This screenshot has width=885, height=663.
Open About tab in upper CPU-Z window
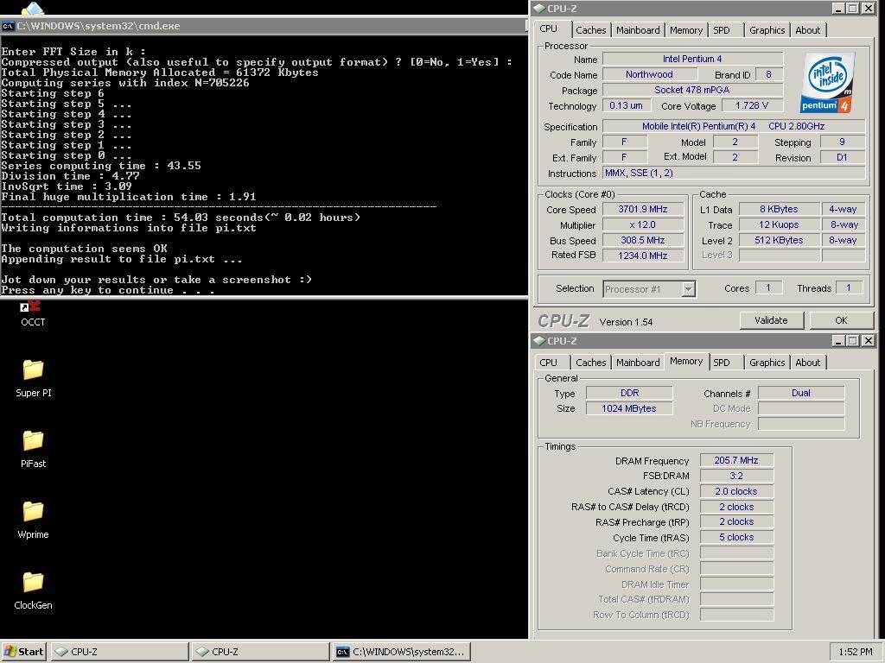pyautogui.click(x=808, y=30)
